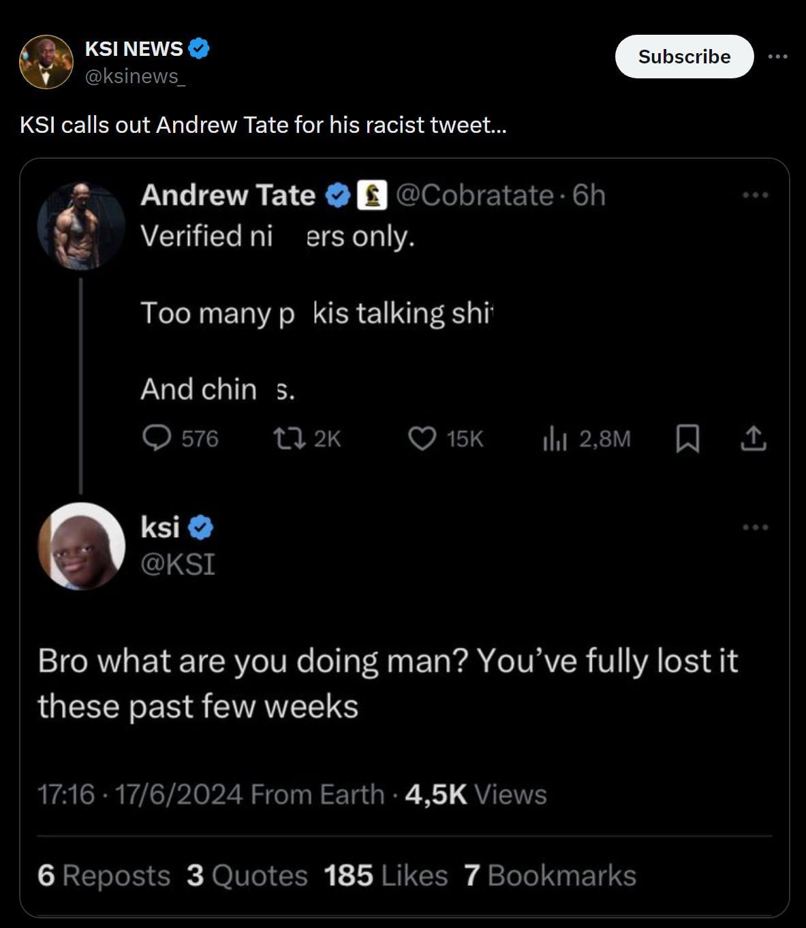
Task: Subscribe to KSI NEWS
Action: pos(684,57)
